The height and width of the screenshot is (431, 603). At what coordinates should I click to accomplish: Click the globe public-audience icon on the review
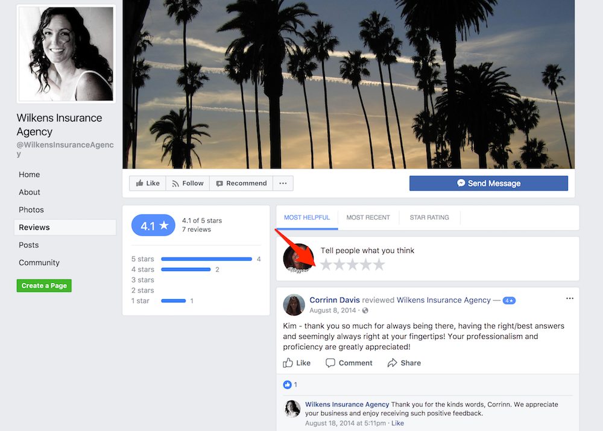pos(365,311)
